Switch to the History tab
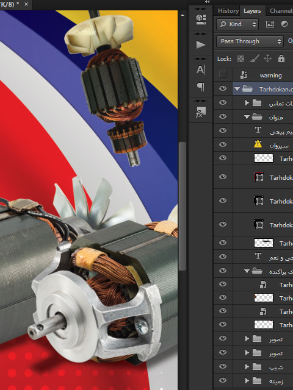This screenshot has width=293, height=390. coord(228,11)
